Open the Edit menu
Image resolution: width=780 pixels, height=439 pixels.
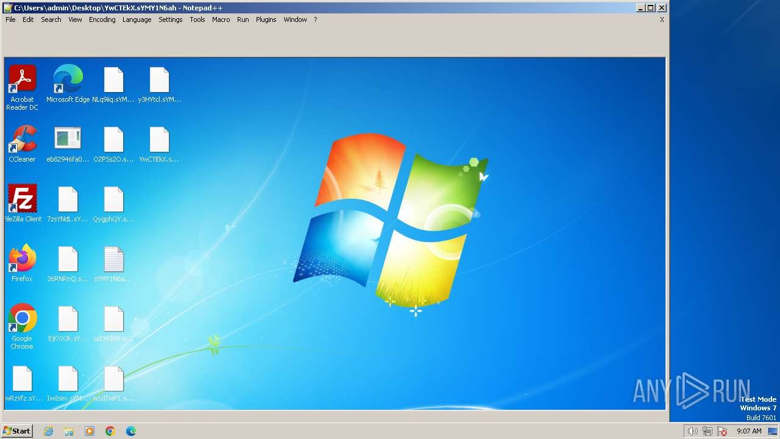click(x=28, y=20)
